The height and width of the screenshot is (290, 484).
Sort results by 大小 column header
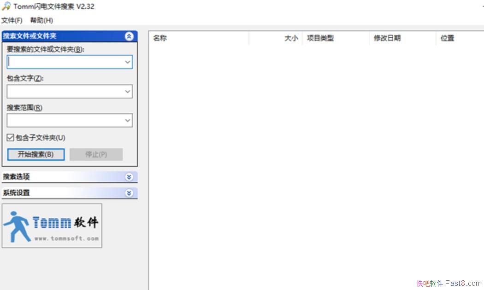coord(276,38)
